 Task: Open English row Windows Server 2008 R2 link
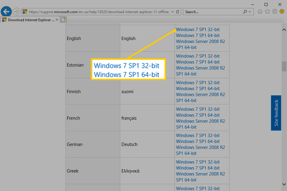[200, 45]
